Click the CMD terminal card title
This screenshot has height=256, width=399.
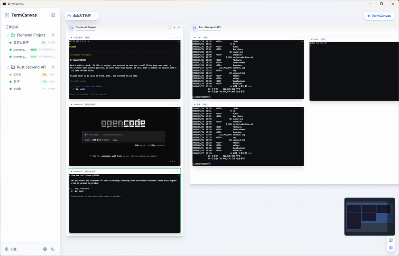coord(199,37)
